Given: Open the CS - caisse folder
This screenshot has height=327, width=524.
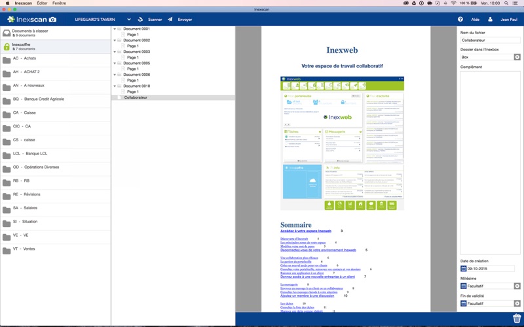Looking at the screenshot, I should pos(56,142).
